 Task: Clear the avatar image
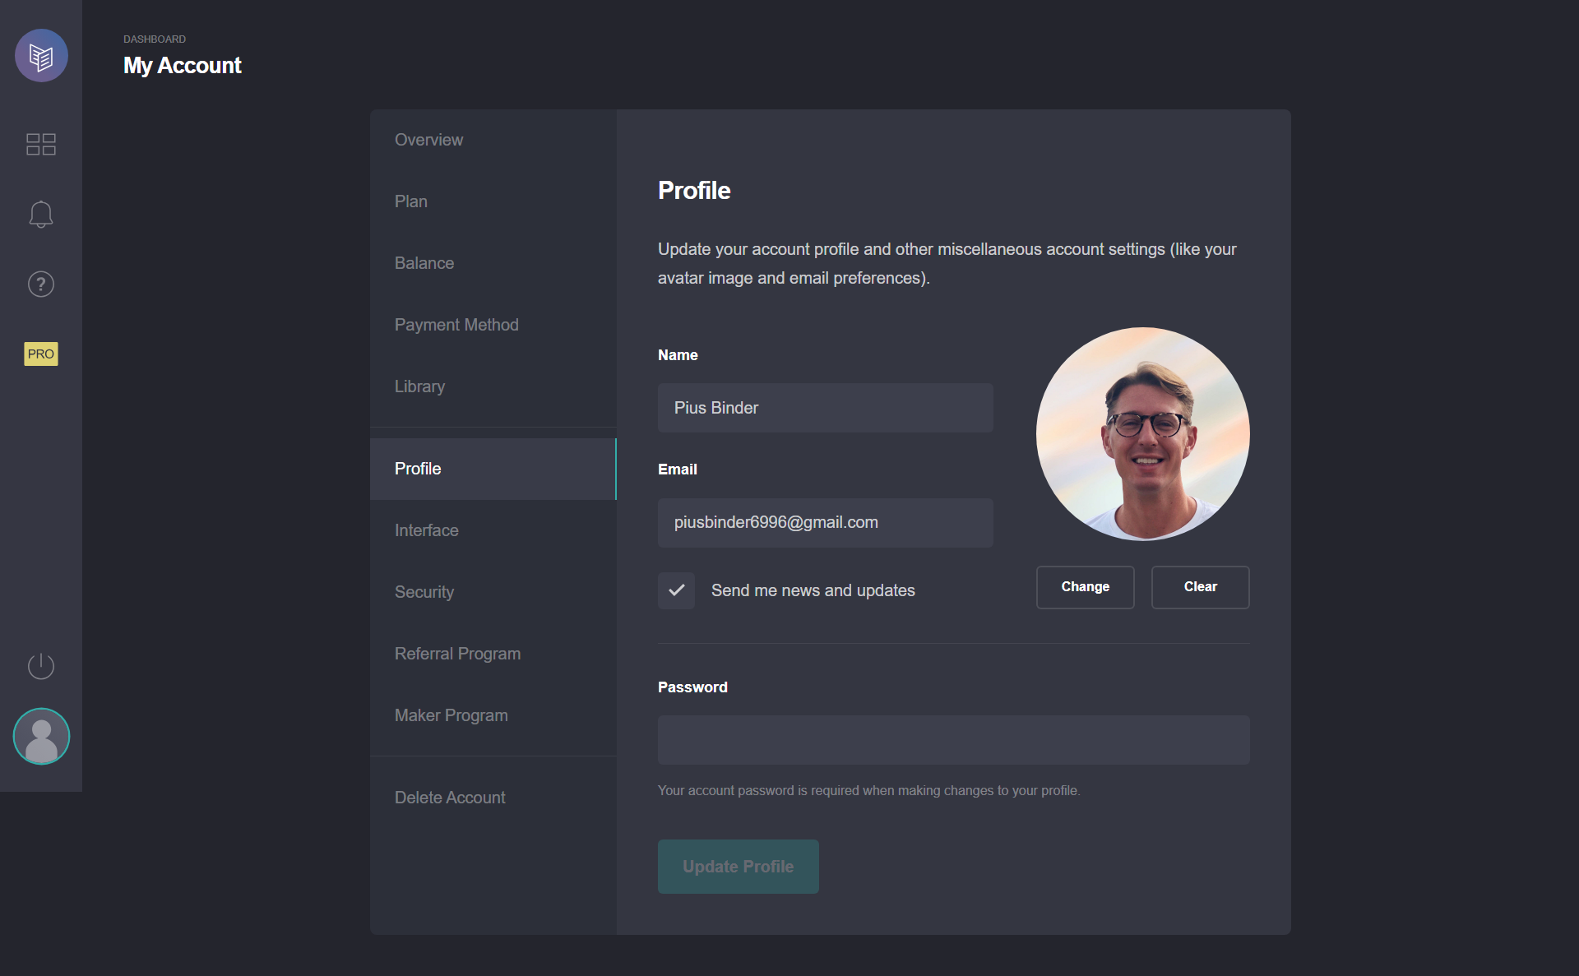[x=1201, y=587]
